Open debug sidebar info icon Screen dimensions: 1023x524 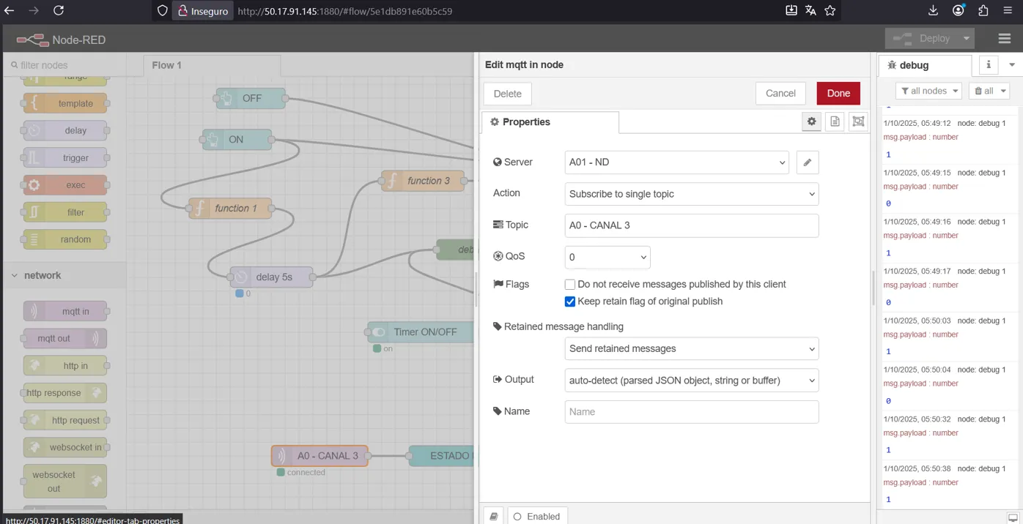pyautogui.click(x=988, y=65)
